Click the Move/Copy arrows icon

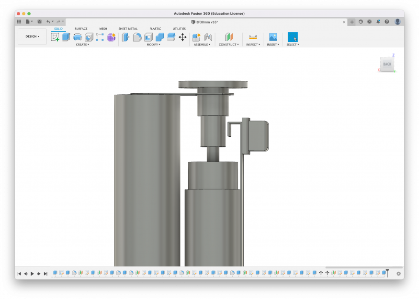tap(182, 37)
